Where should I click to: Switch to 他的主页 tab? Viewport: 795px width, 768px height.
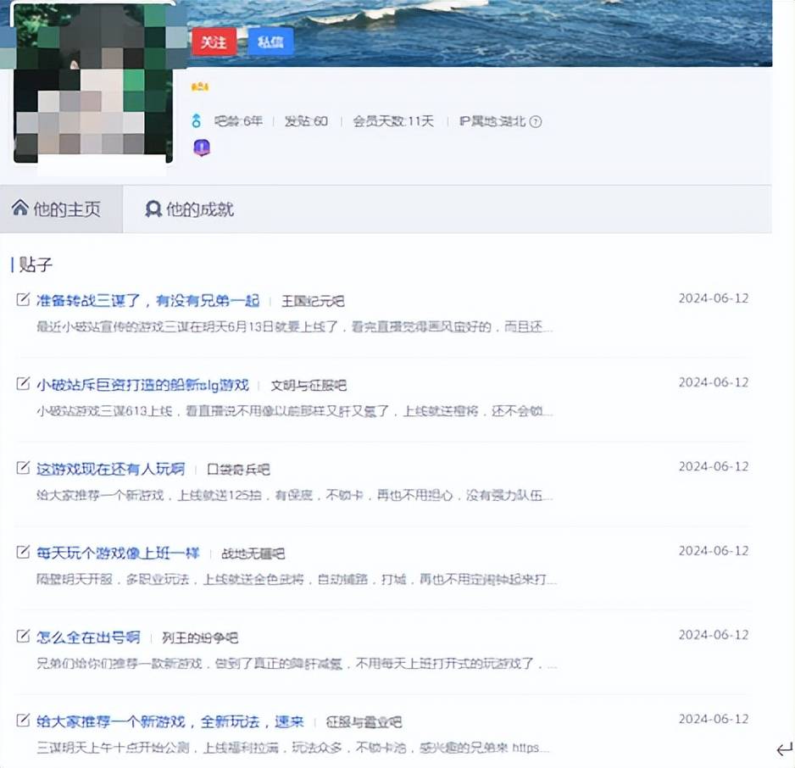point(61,209)
